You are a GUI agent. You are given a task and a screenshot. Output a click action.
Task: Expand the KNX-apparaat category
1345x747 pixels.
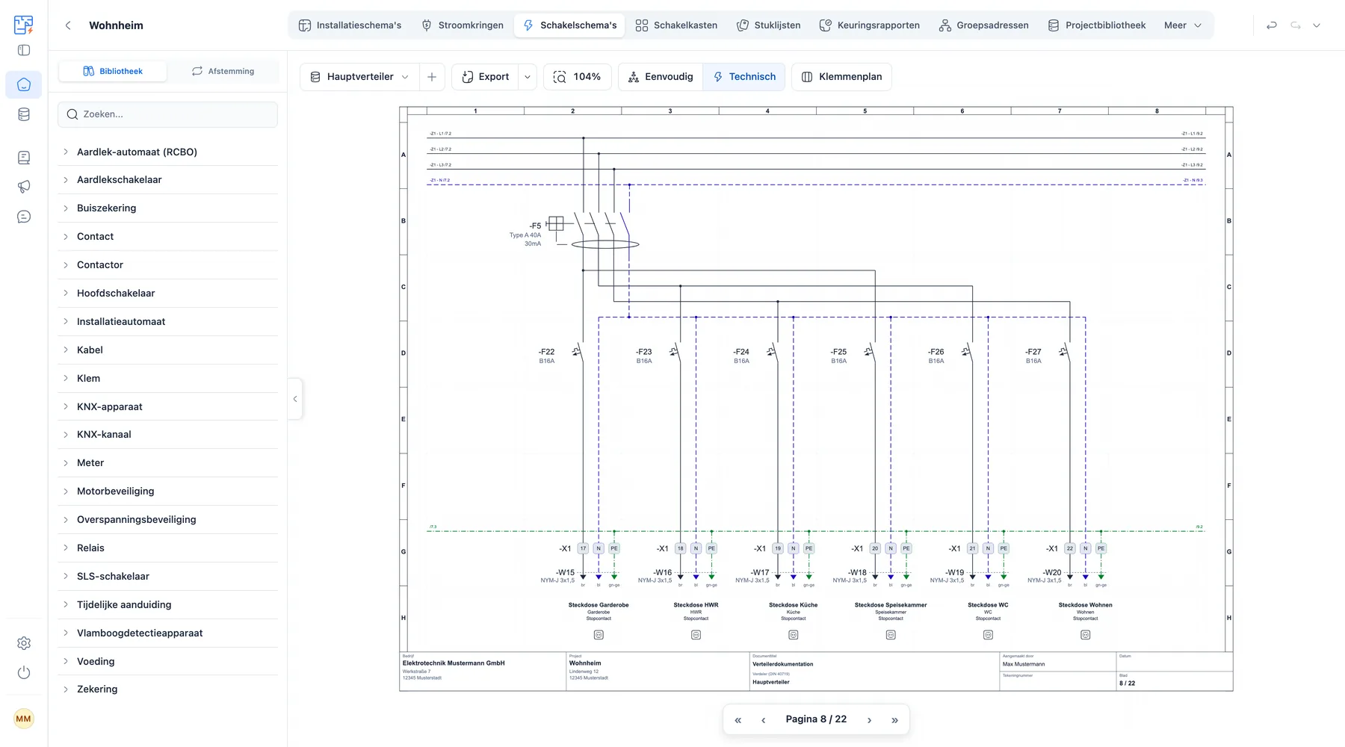pyautogui.click(x=167, y=406)
